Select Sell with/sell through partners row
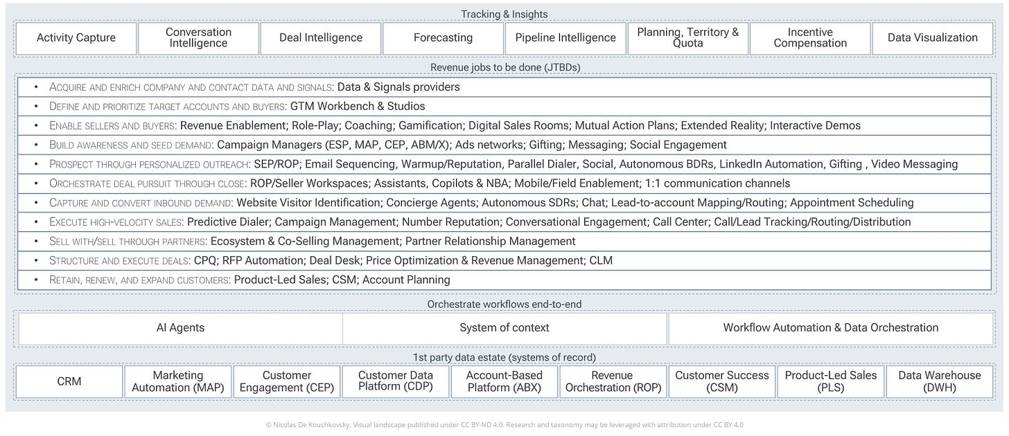The image size is (1009, 436). (x=504, y=242)
